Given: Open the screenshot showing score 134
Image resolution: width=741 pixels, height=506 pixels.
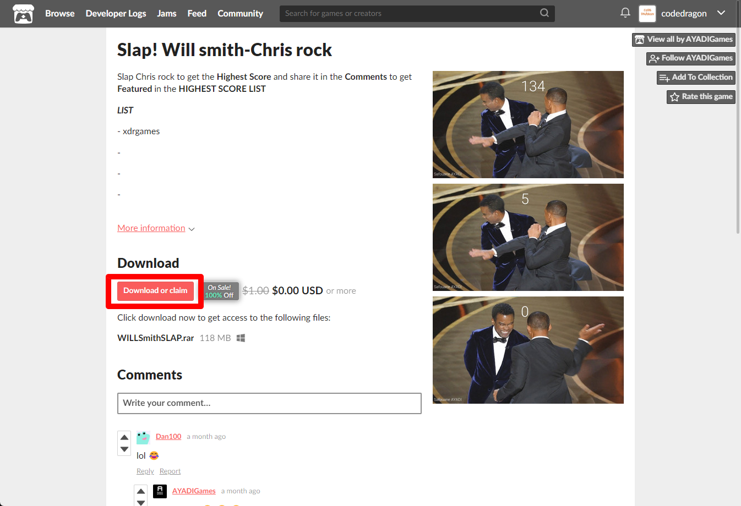Looking at the screenshot, I should [528, 124].
